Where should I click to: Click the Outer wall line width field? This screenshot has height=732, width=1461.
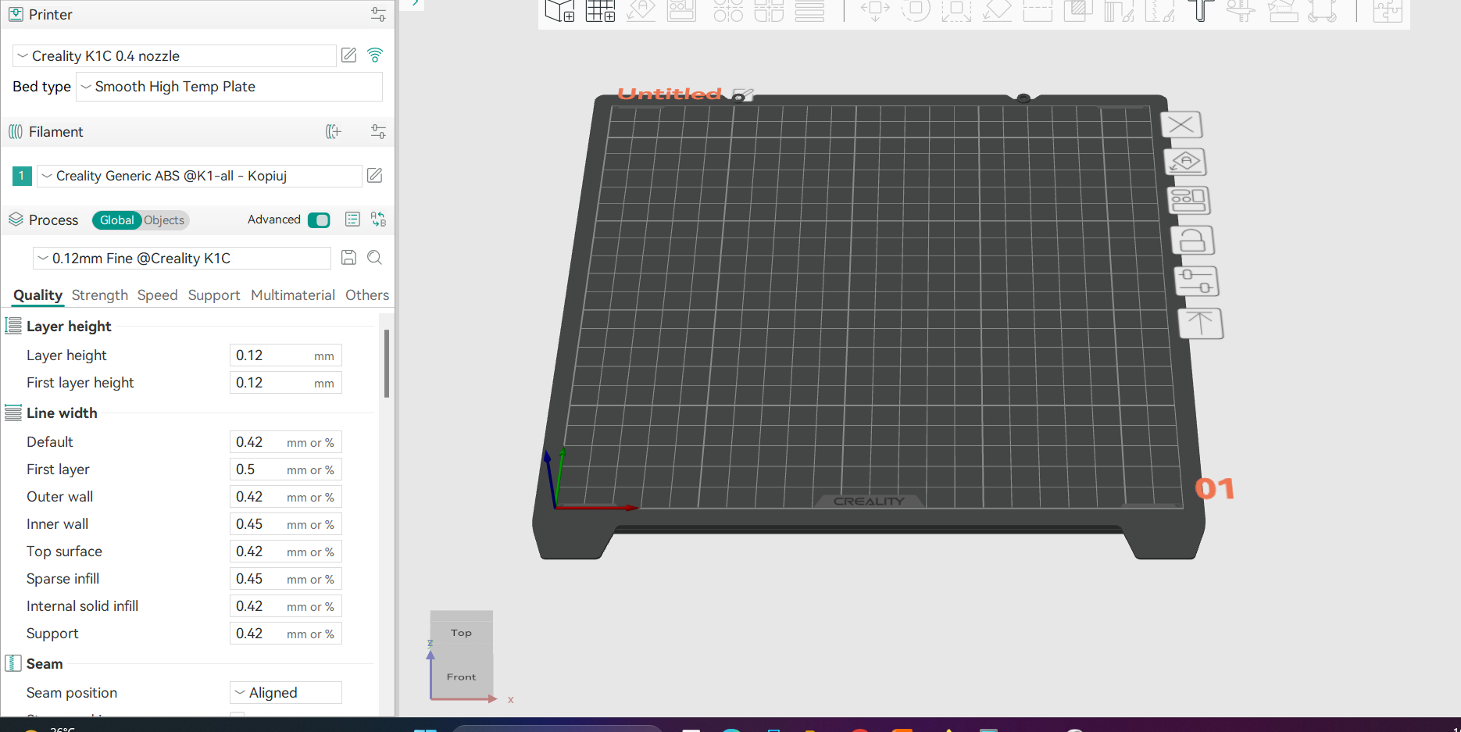click(x=285, y=497)
